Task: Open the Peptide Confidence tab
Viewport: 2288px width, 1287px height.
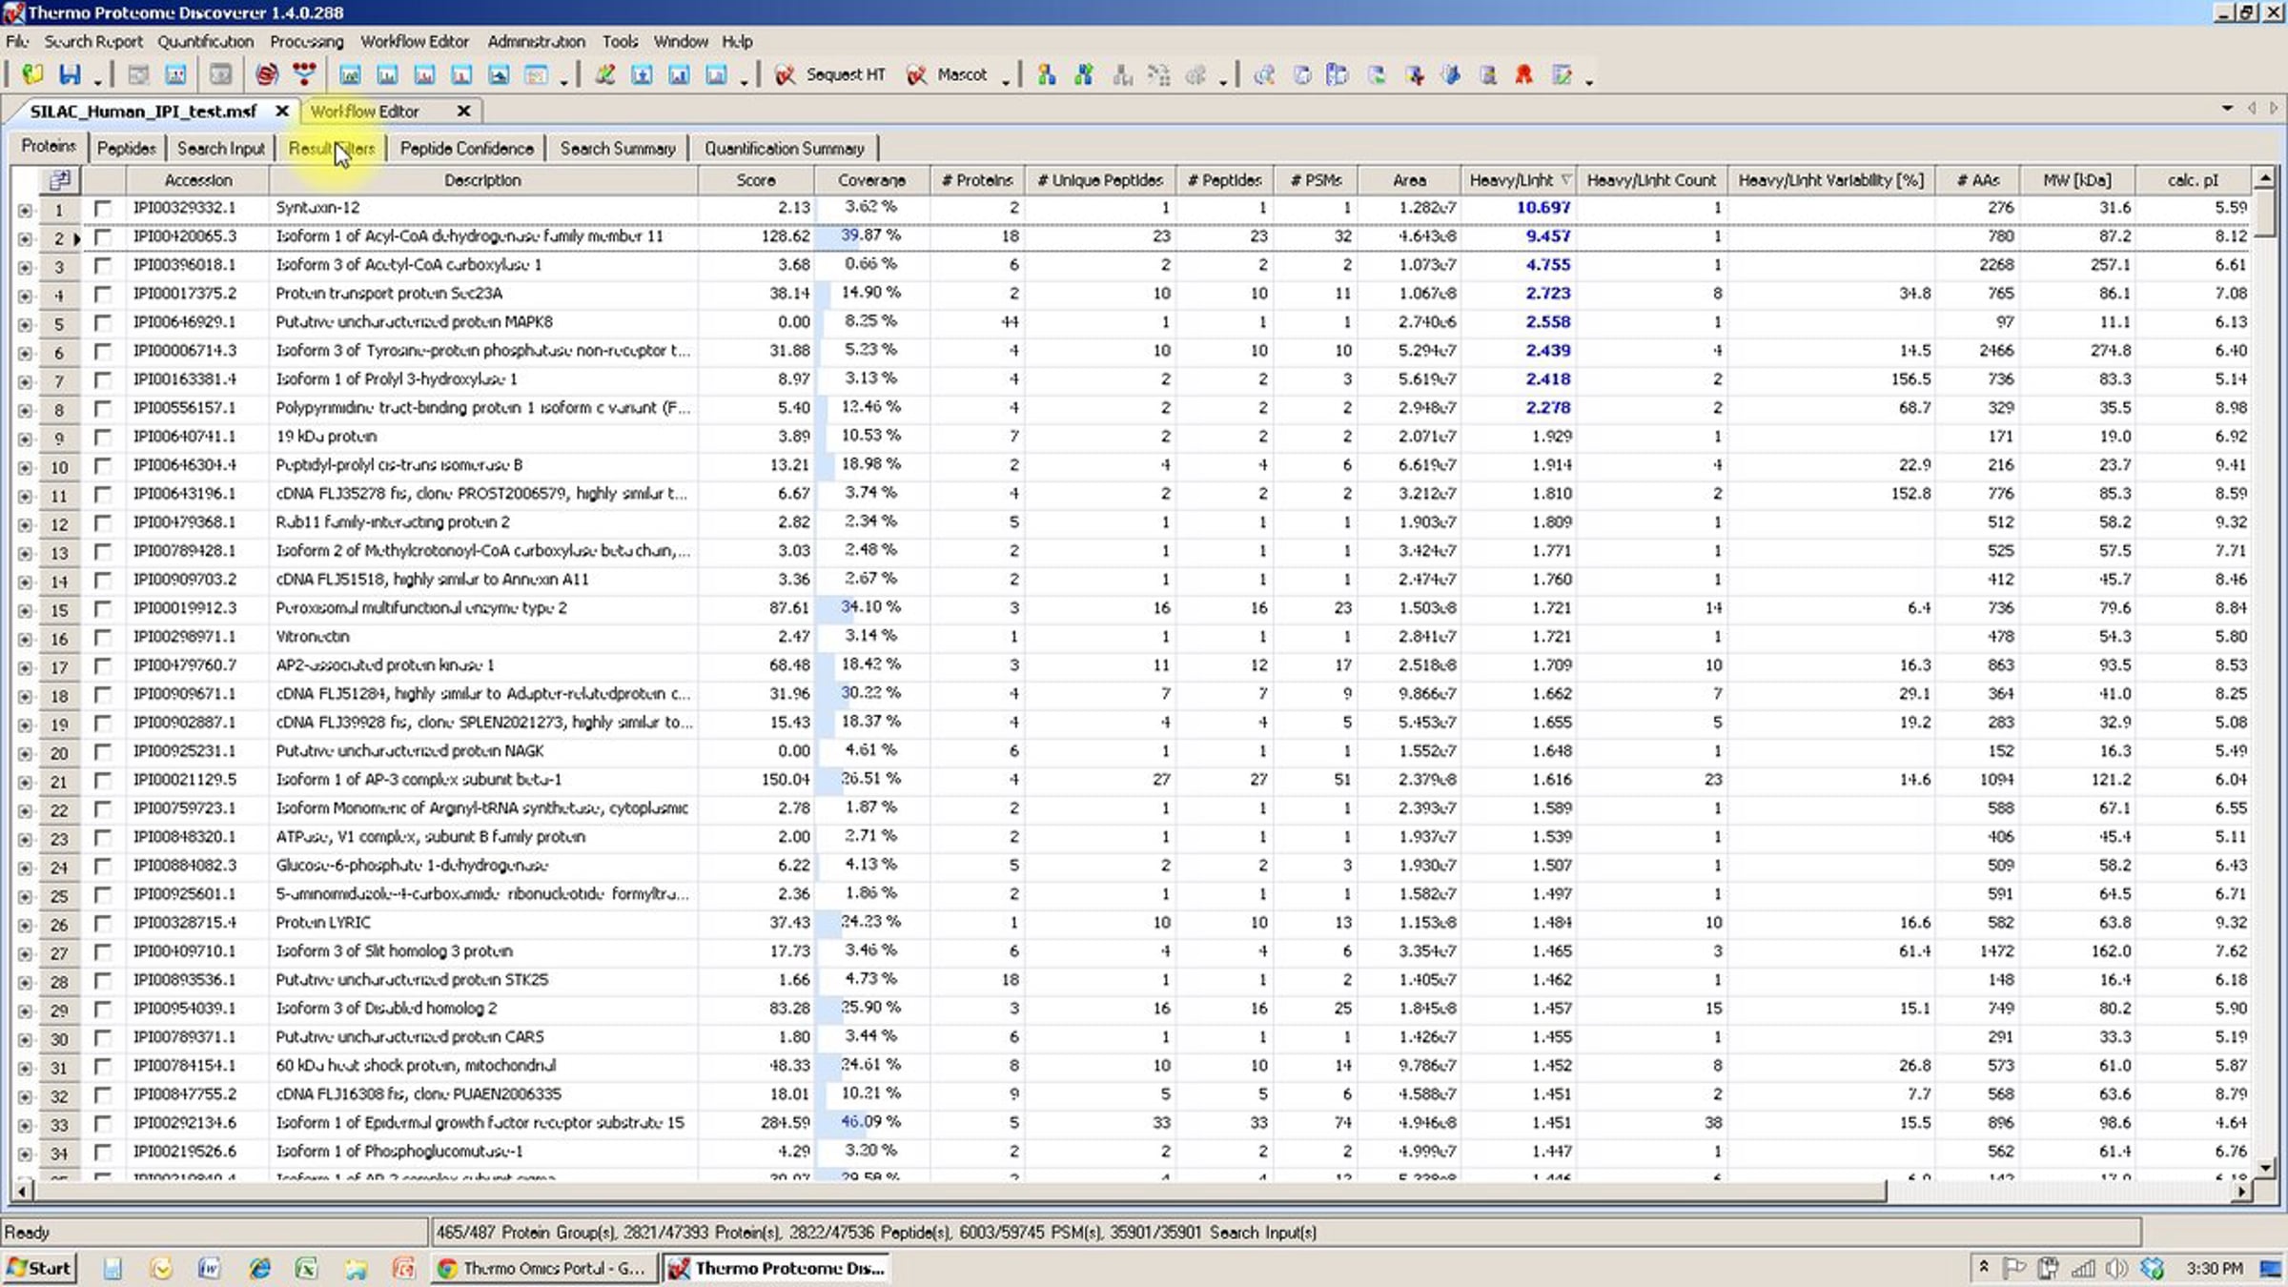Action: tap(466, 148)
